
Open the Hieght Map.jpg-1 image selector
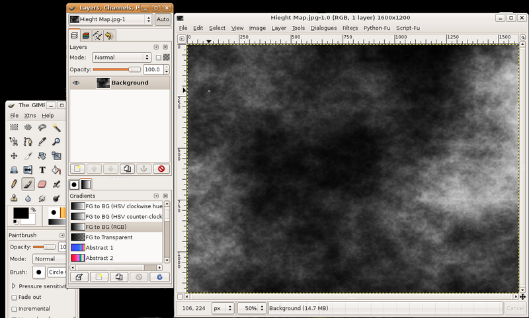[110, 19]
